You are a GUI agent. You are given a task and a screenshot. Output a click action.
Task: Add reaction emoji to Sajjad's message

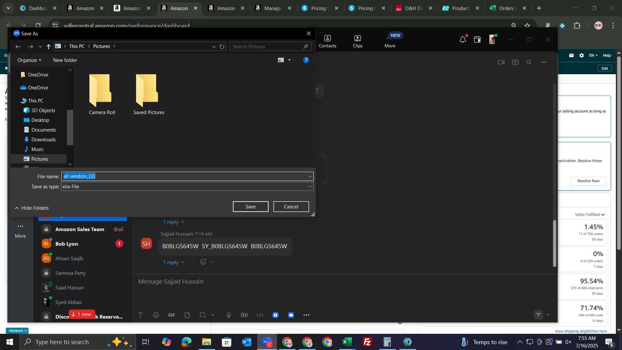203,262
